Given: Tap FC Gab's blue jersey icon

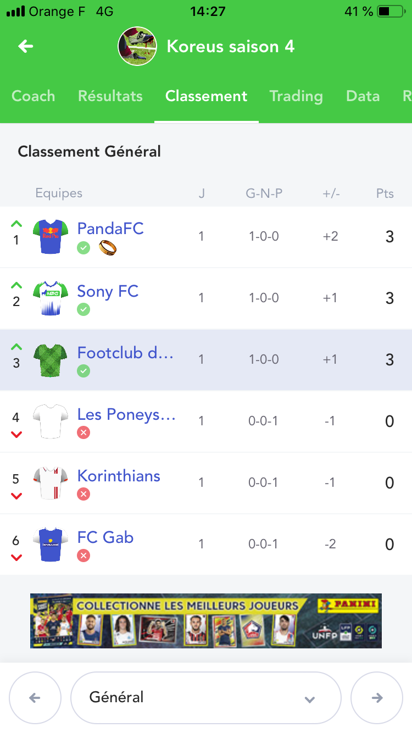Looking at the screenshot, I should click(51, 545).
